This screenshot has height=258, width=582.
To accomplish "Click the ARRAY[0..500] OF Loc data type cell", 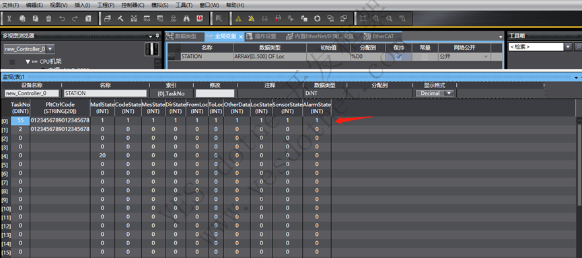I will coord(270,56).
